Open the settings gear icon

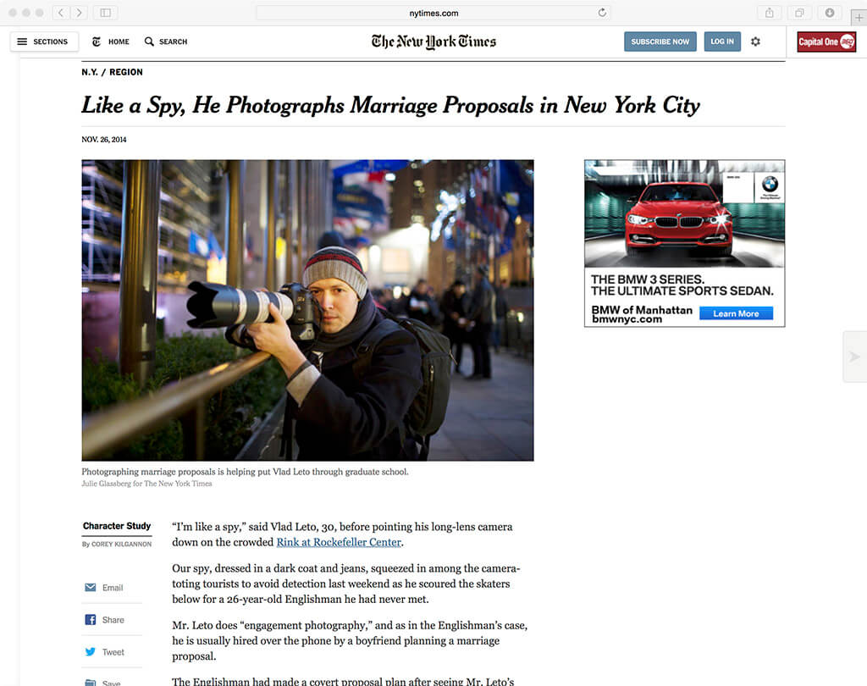[755, 41]
